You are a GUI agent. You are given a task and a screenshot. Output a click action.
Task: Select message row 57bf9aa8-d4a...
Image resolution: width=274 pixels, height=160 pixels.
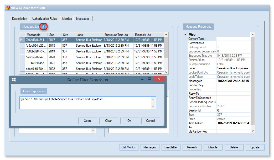[91, 57]
